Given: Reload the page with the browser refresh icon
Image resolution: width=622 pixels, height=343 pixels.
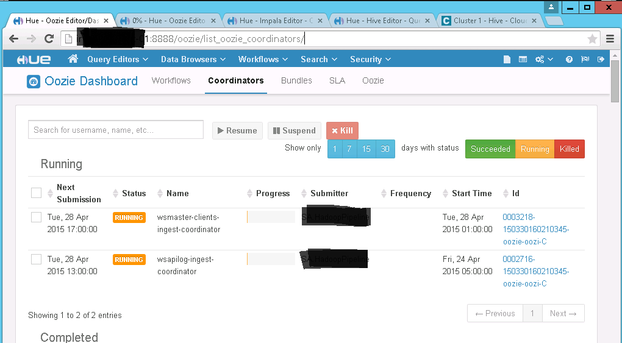Looking at the screenshot, I should pyautogui.click(x=49, y=39).
